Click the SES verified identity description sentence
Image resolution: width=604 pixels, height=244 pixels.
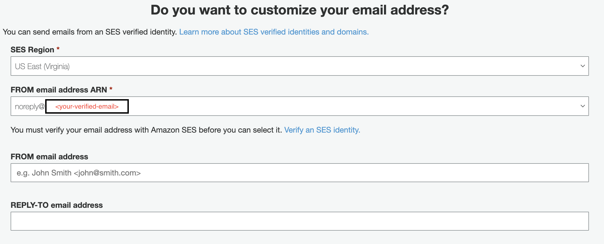[89, 32]
